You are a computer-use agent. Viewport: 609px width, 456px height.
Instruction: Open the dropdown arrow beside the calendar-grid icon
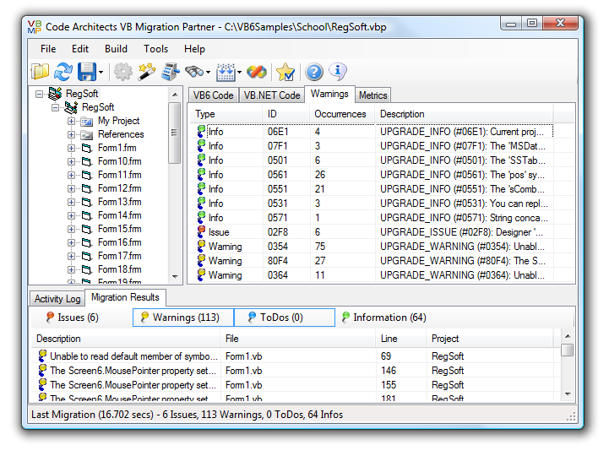(x=239, y=73)
